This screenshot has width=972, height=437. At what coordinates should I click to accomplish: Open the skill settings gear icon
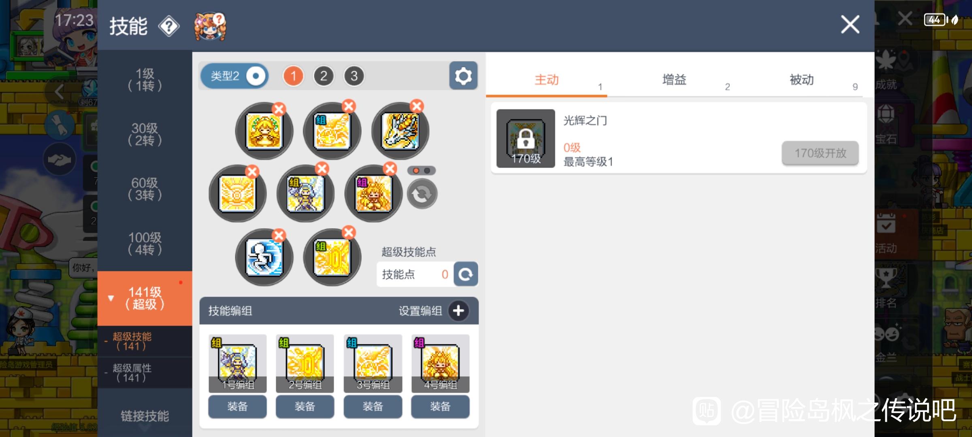463,76
